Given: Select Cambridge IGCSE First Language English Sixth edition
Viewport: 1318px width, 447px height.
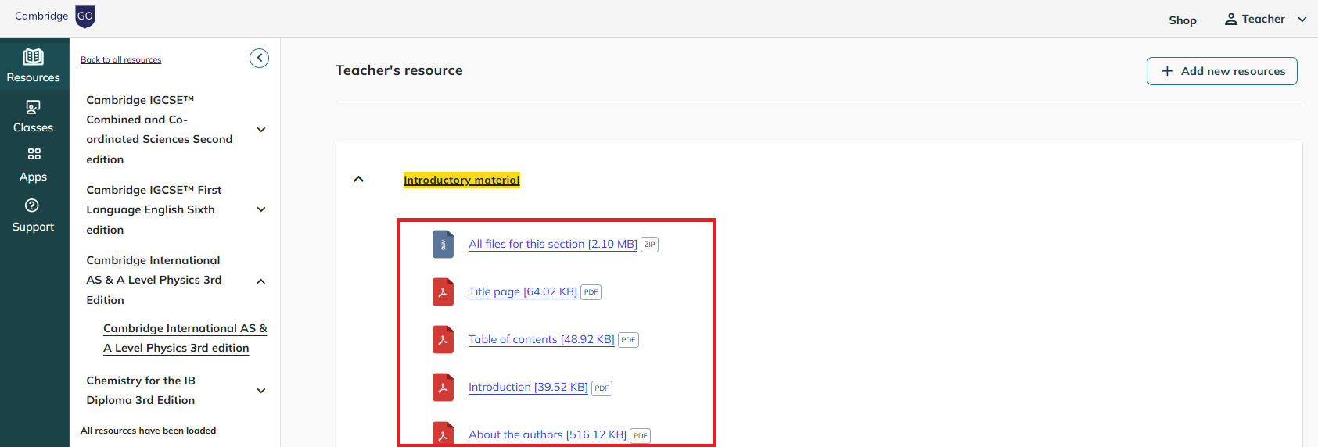Looking at the screenshot, I should pos(154,209).
